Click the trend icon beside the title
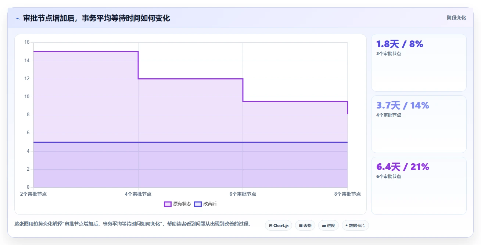 click(x=17, y=18)
